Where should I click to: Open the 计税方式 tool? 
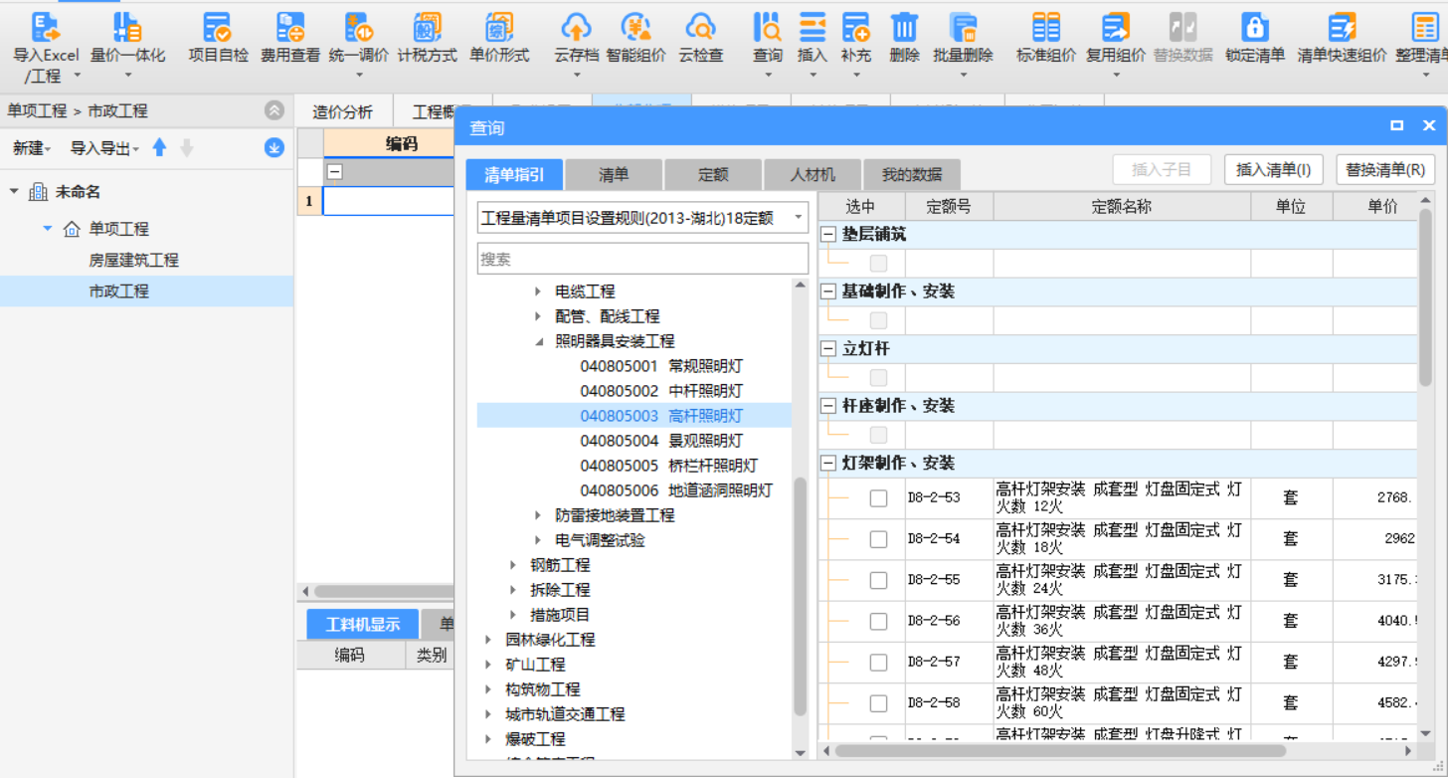click(428, 27)
